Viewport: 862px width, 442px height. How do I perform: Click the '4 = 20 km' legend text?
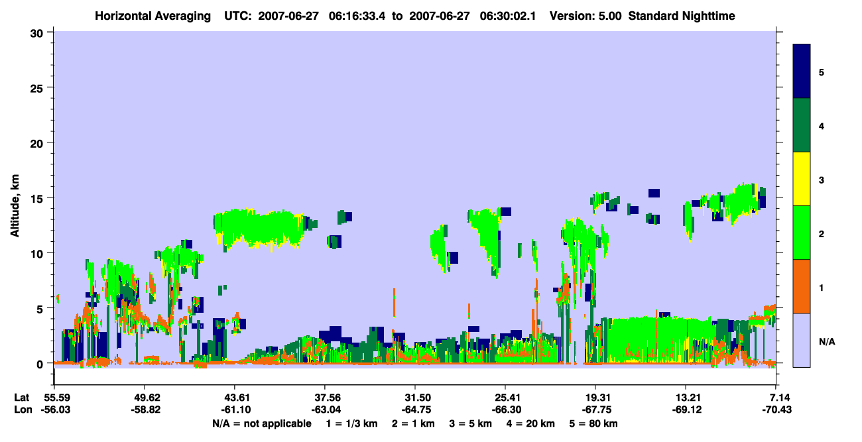531,423
